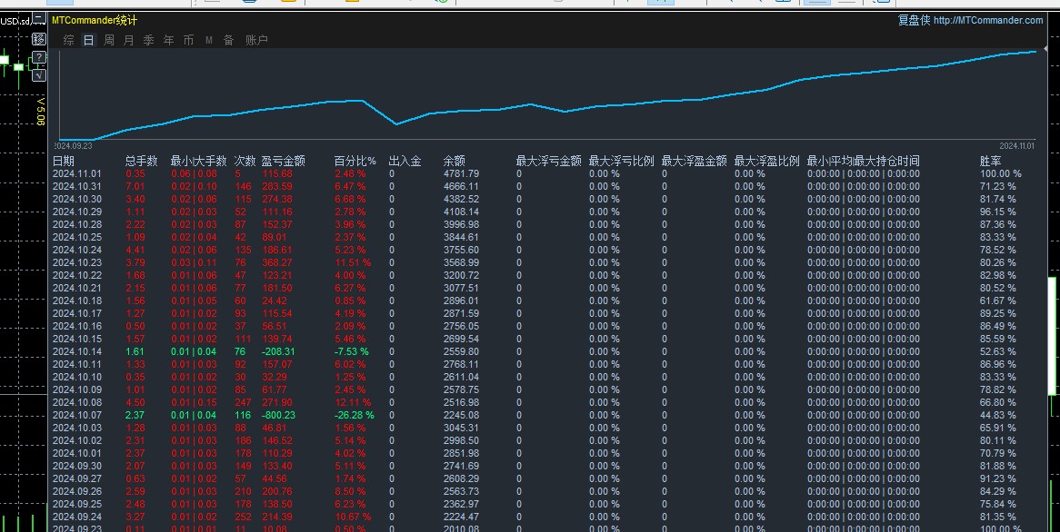Screen dimensions: 1060x532
Task: Select the 日 daily statistics tab
Action: [88, 41]
